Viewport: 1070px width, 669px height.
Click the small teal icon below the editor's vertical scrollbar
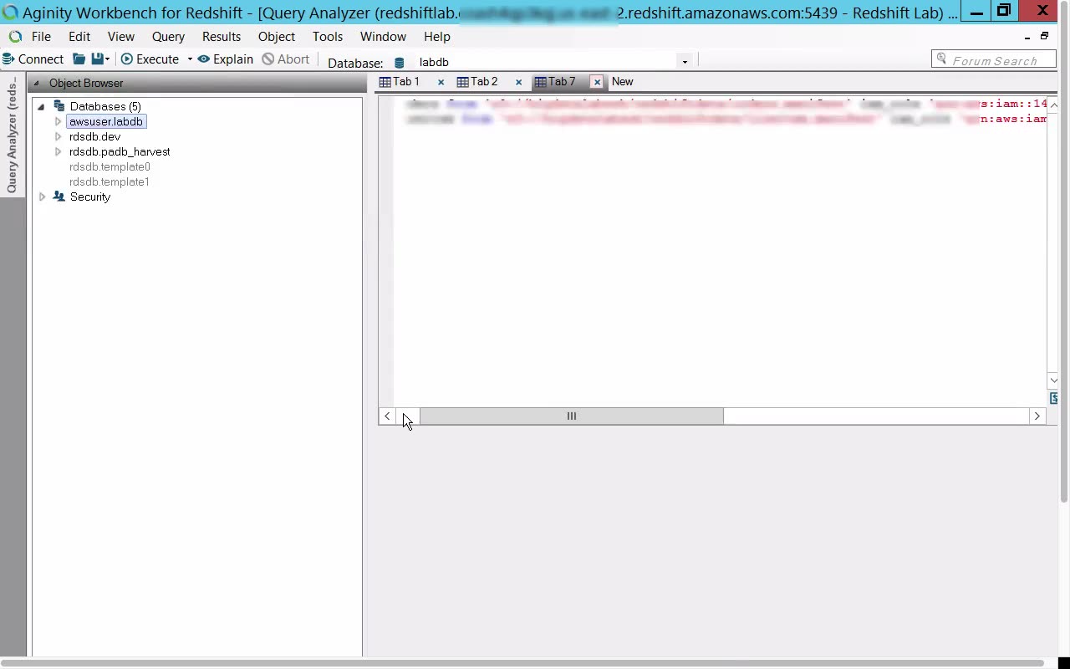pos(1053,398)
